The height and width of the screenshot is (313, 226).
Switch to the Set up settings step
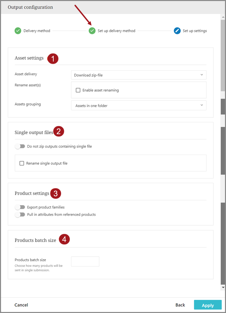[194, 31]
